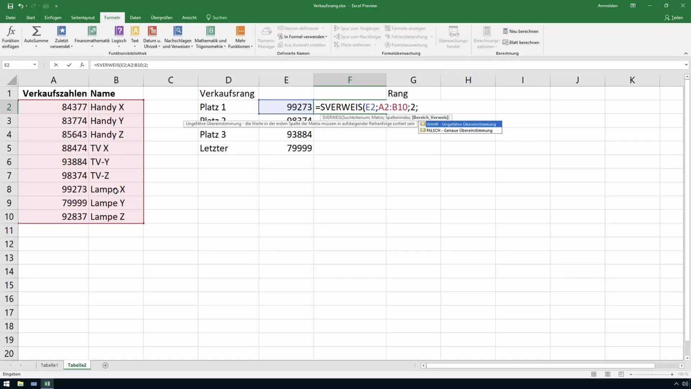
Task: Click the Teilen share button
Action: (x=674, y=17)
